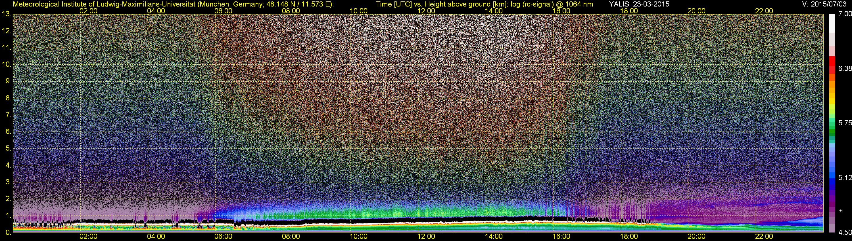Click the 4. height label on the left axis

pyautogui.click(x=8, y=165)
